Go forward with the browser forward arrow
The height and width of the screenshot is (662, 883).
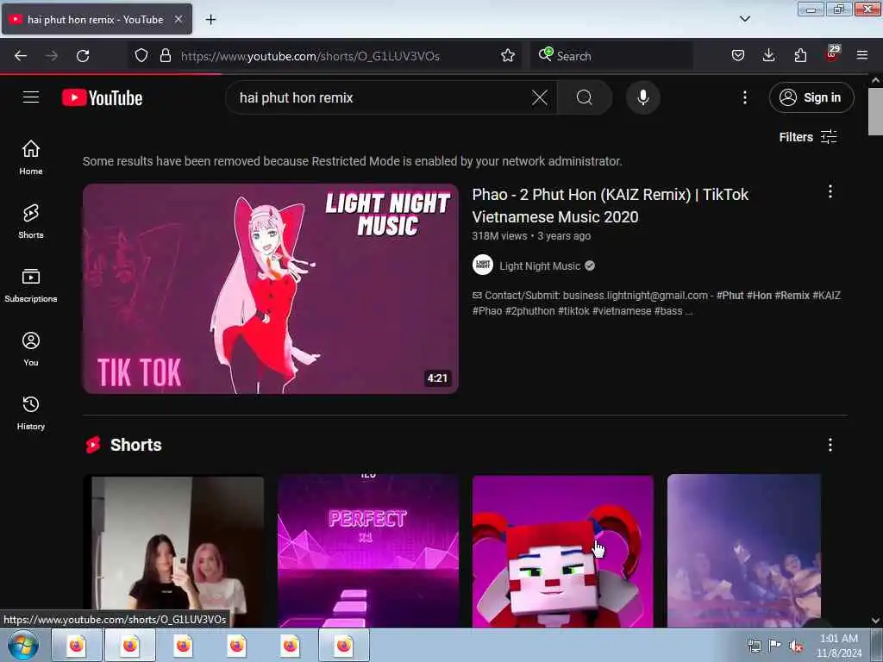pyautogui.click(x=51, y=56)
